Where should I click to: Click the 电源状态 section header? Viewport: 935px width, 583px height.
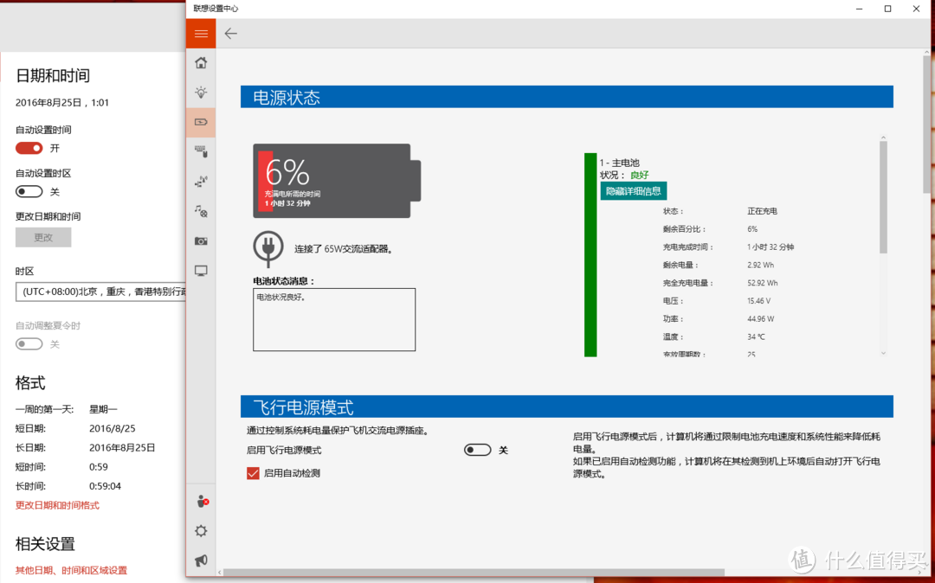[566, 97]
